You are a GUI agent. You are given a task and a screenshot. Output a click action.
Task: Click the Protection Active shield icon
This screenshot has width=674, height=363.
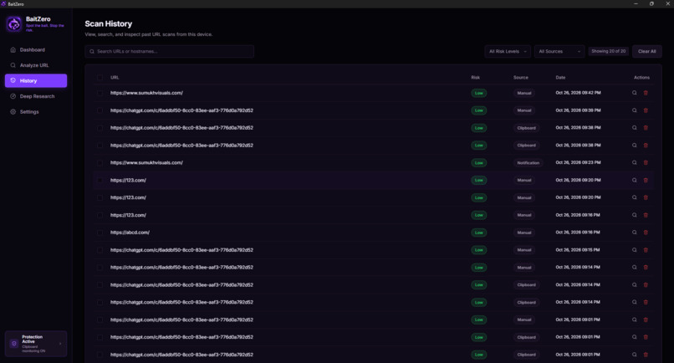13,344
